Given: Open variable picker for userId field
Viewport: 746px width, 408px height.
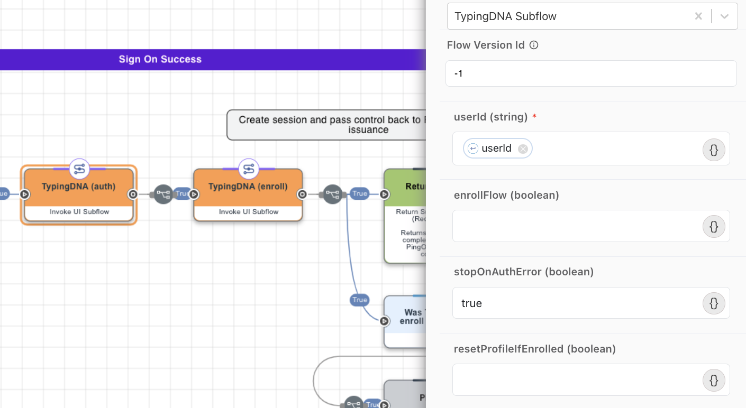Looking at the screenshot, I should 714,150.
